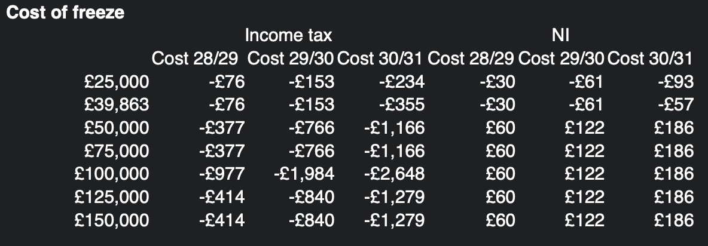Click the £100,000 salary row label
The image size is (708, 246).
112,174
